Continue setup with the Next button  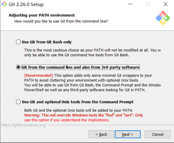[x=128, y=134]
